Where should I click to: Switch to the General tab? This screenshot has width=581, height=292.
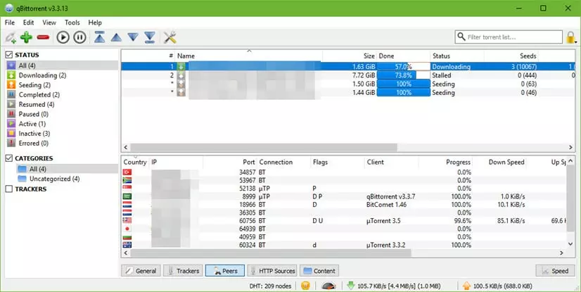(141, 271)
